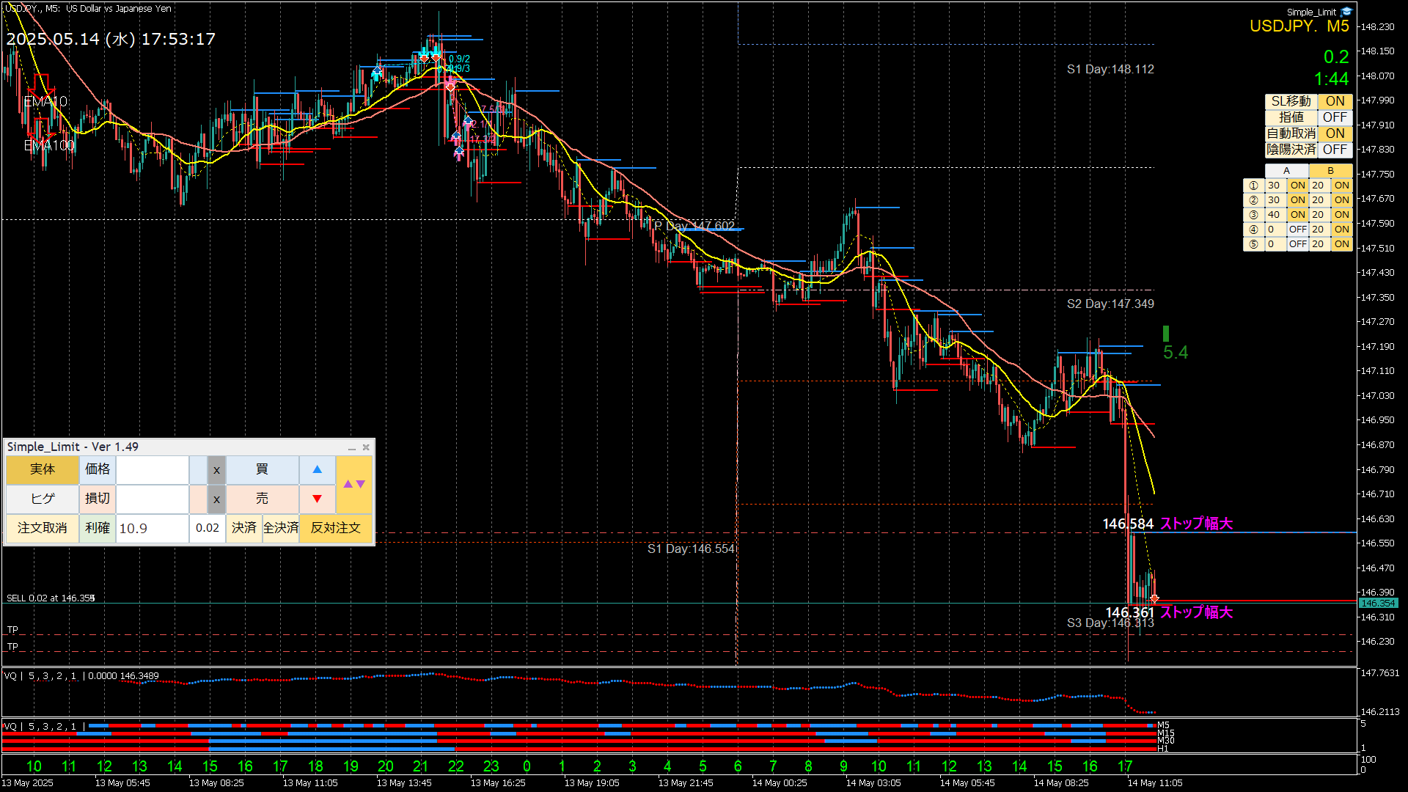The image size is (1408, 792).
Task: Clear the 損切 field with x
Action: pos(216,499)
